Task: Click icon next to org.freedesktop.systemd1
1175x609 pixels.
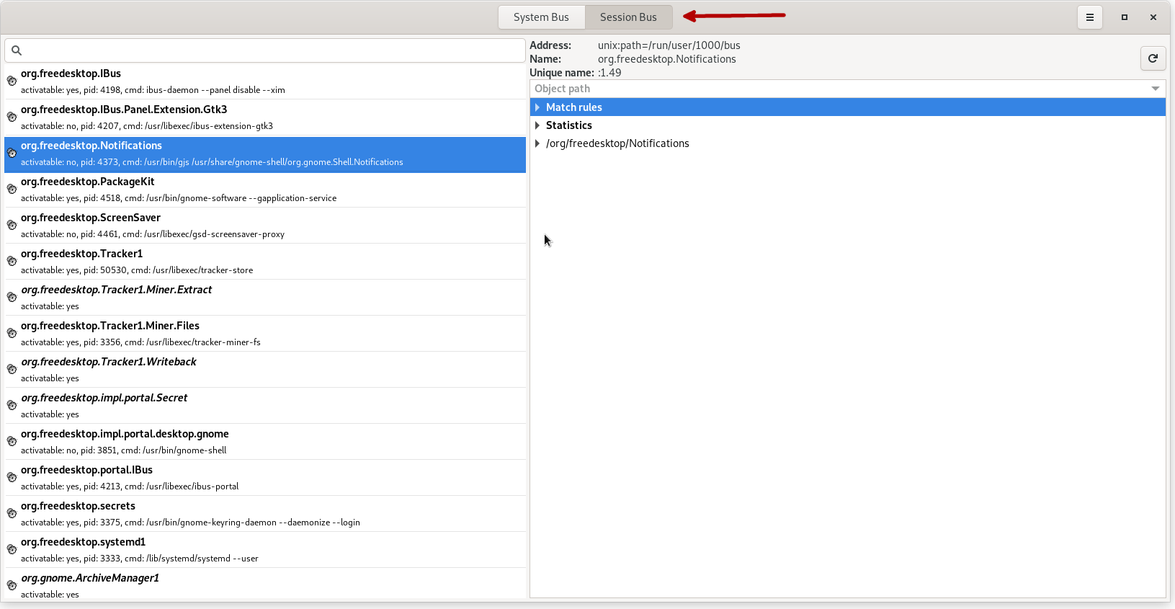Action: pos(12,549)
